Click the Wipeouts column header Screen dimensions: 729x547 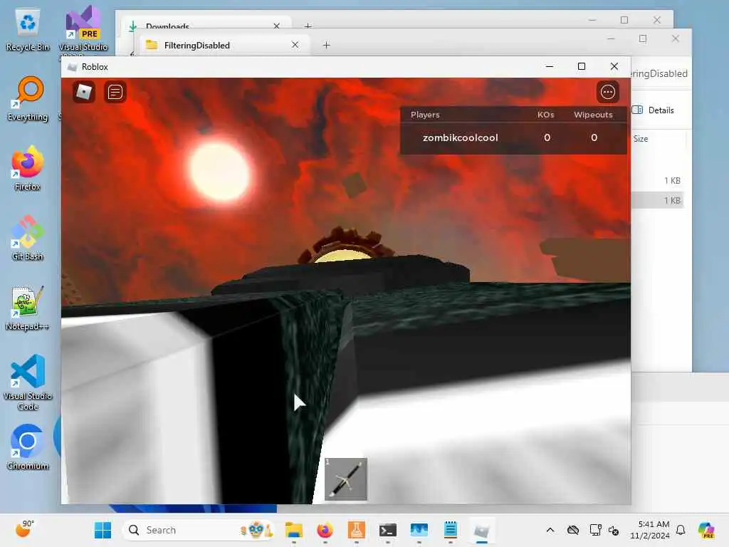(x=593, y=115)
